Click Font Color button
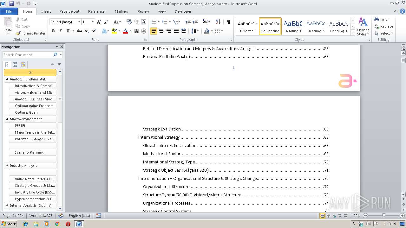406x228 pixels. pos(125,31)
